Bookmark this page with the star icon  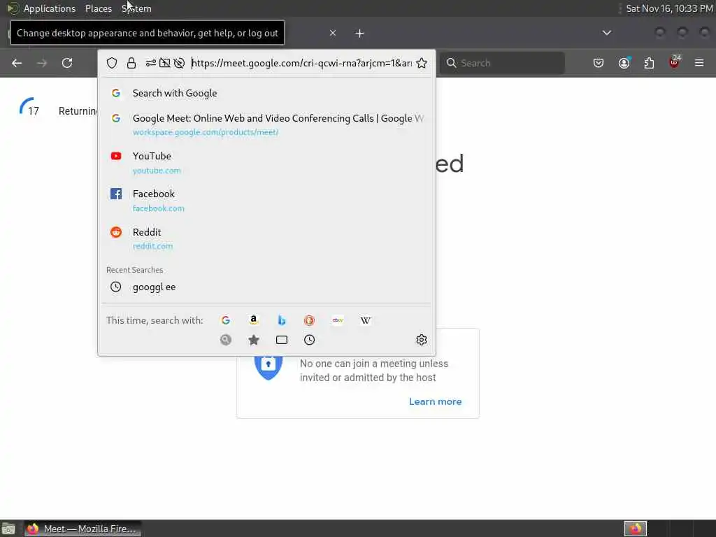[422, 63]
